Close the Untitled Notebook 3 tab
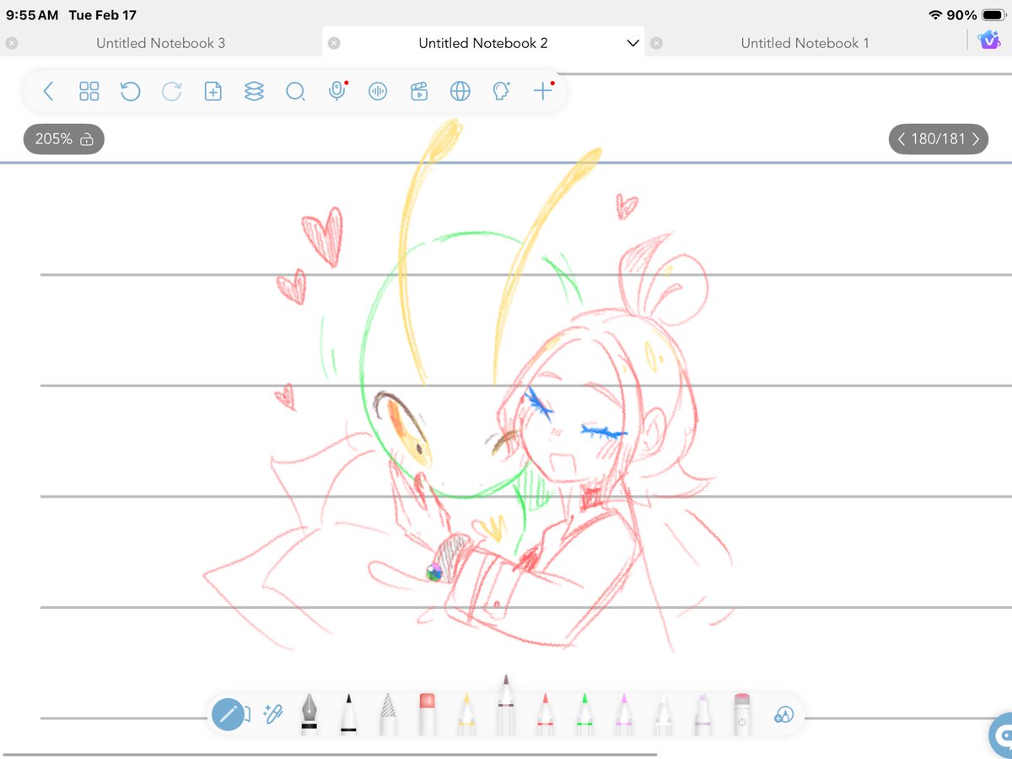This screenshot has width=1012, height=759. click(x=11, y=43)
